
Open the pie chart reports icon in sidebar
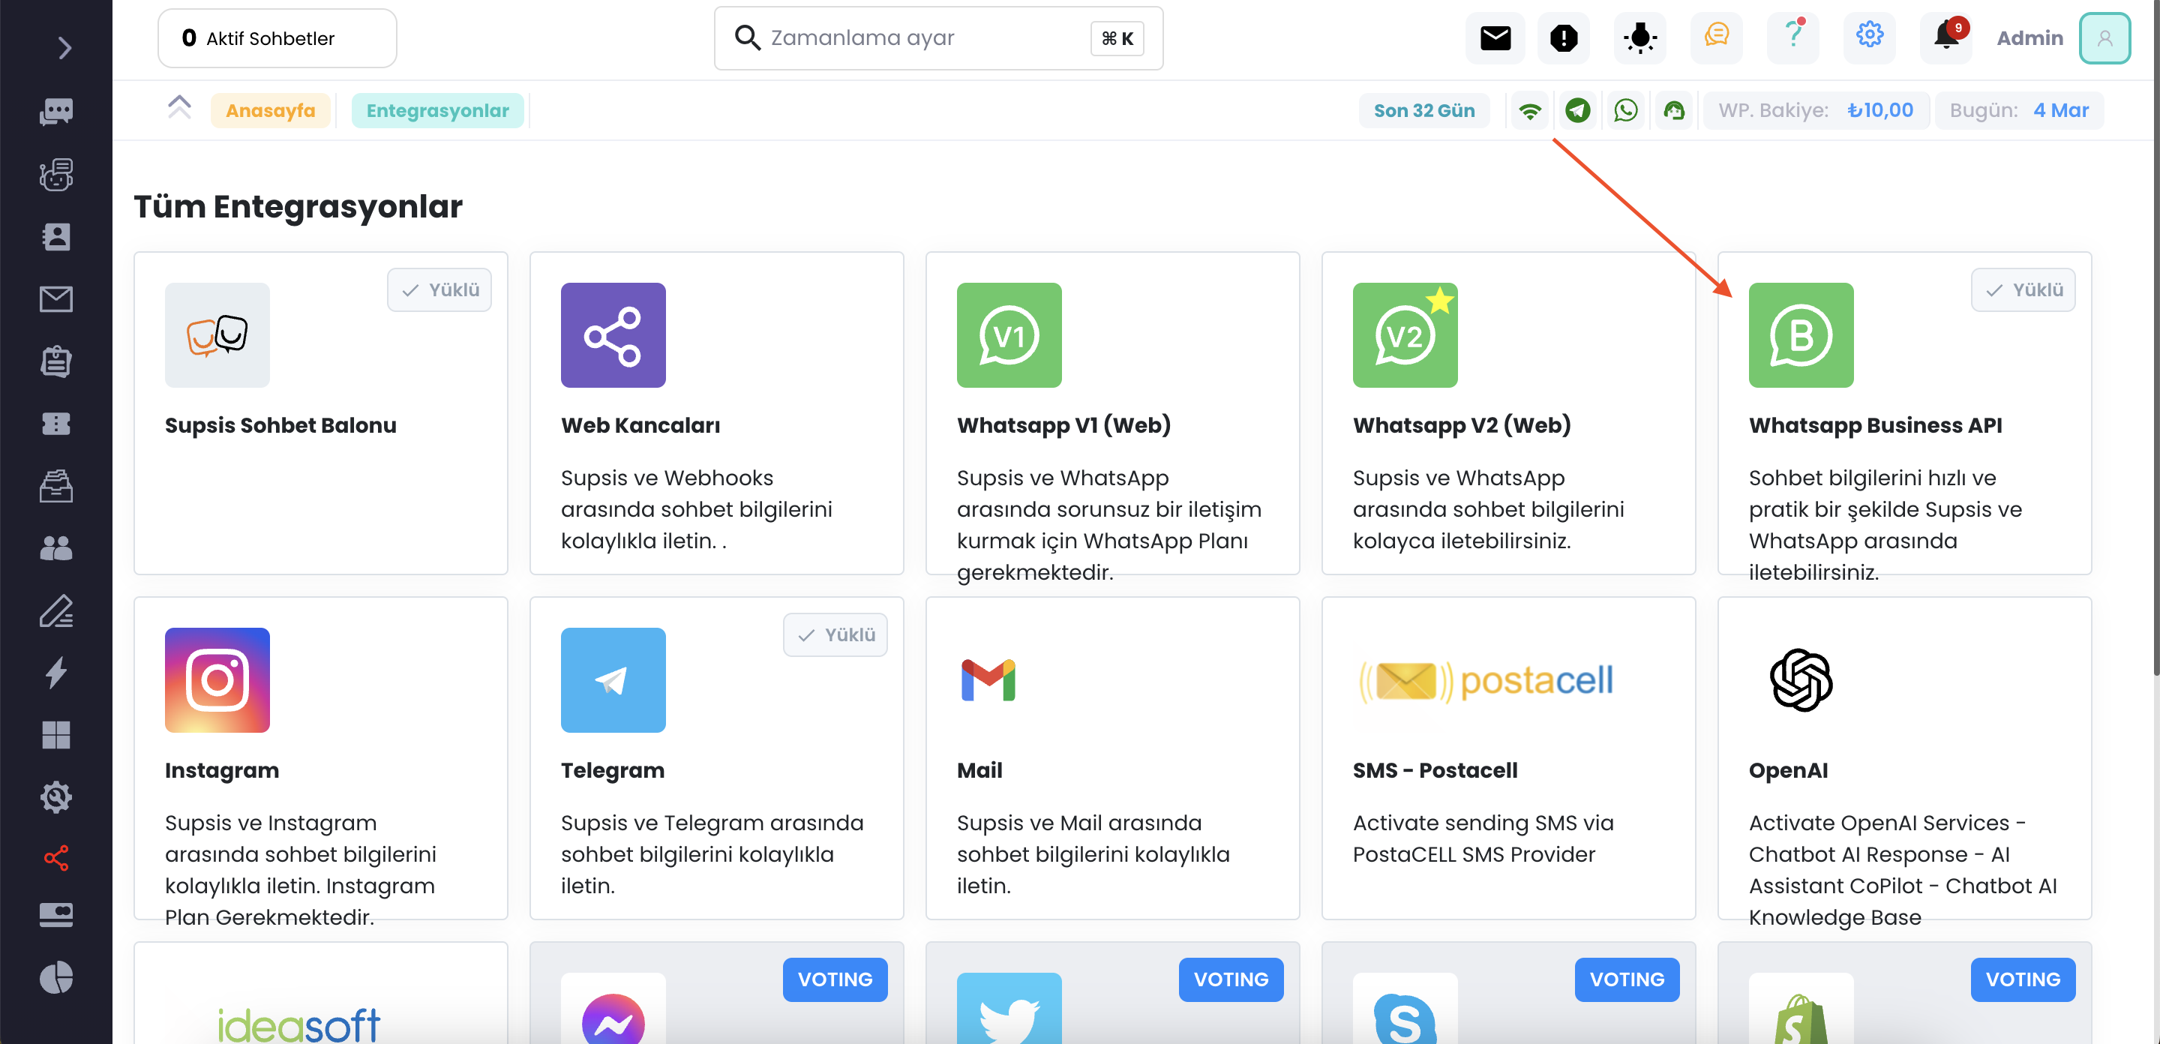point(56,978)
